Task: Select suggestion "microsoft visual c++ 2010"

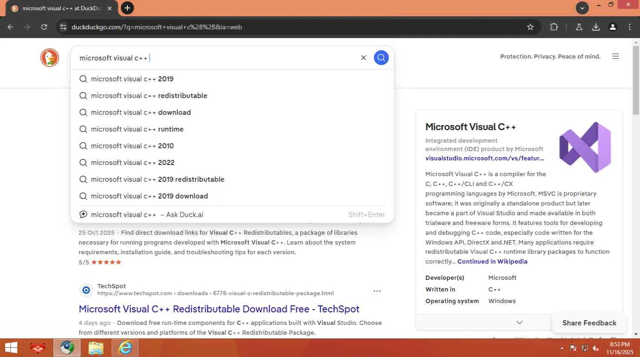Action: [x=232, y=146]
